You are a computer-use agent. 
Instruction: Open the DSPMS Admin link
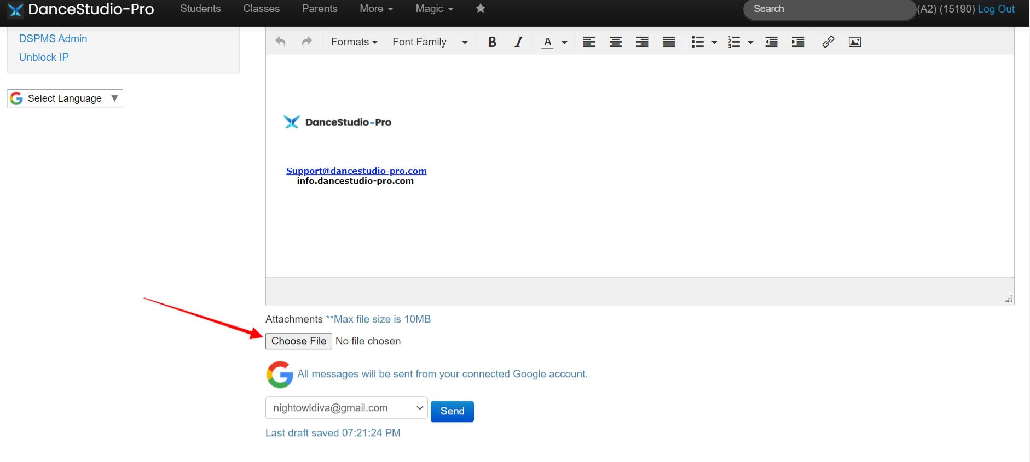click(53, 38)
